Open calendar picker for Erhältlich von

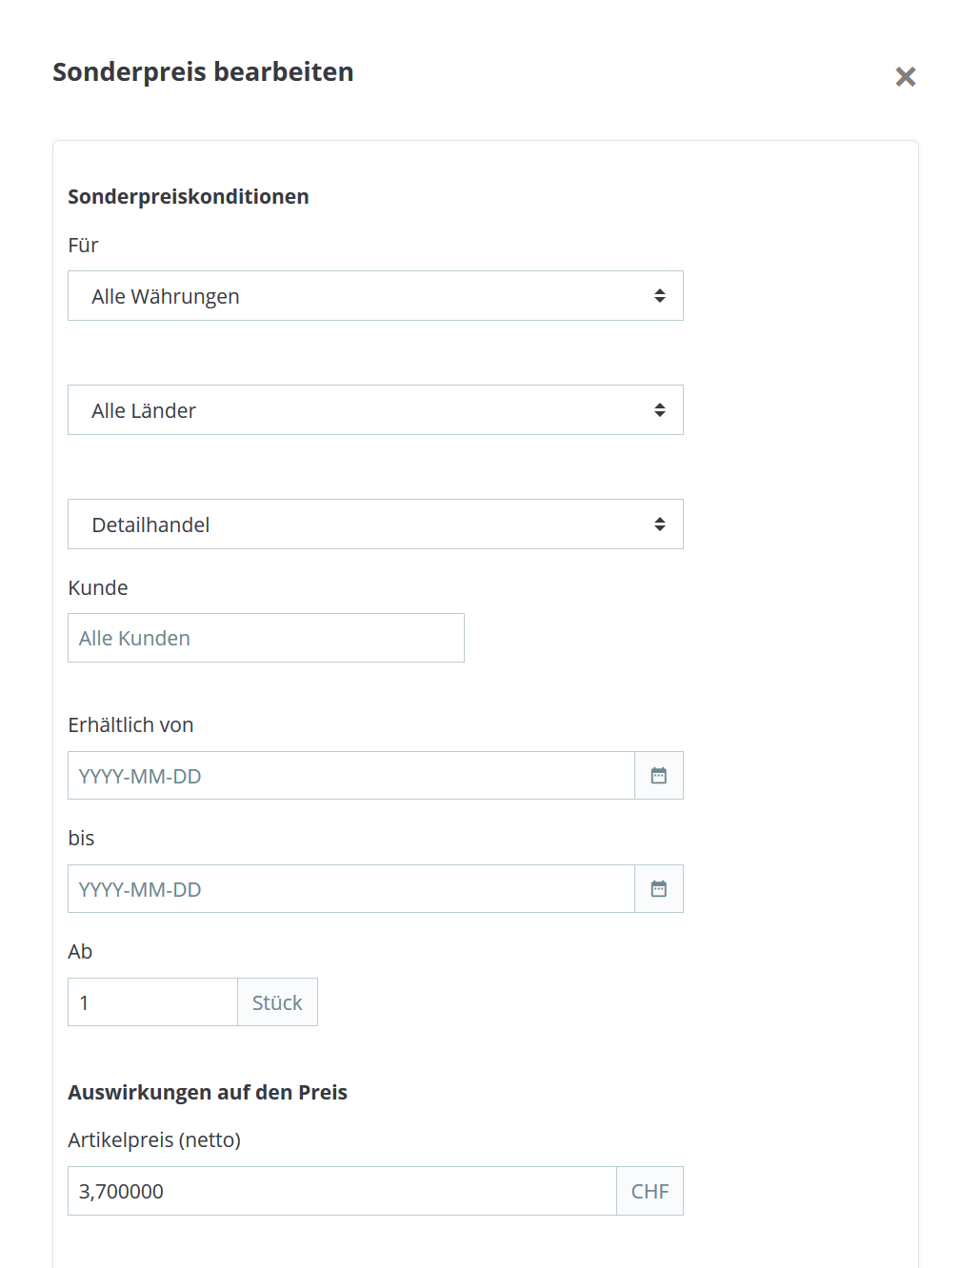(x=658, y=776)
